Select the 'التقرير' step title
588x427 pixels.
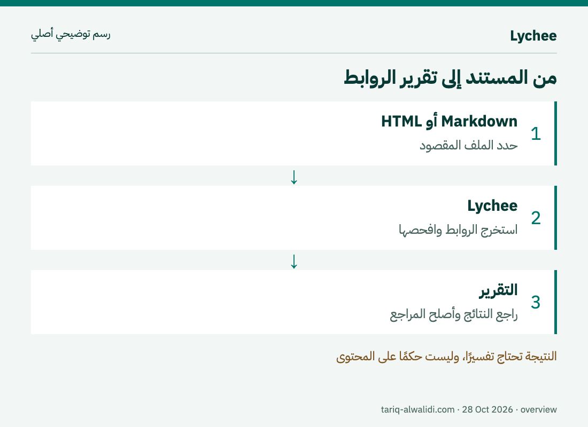tap(498, 290)
